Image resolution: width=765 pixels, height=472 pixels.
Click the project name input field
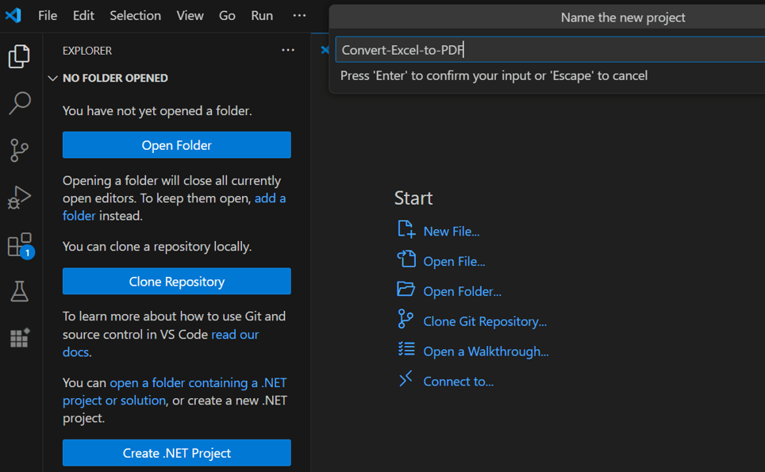coord(548,49)
